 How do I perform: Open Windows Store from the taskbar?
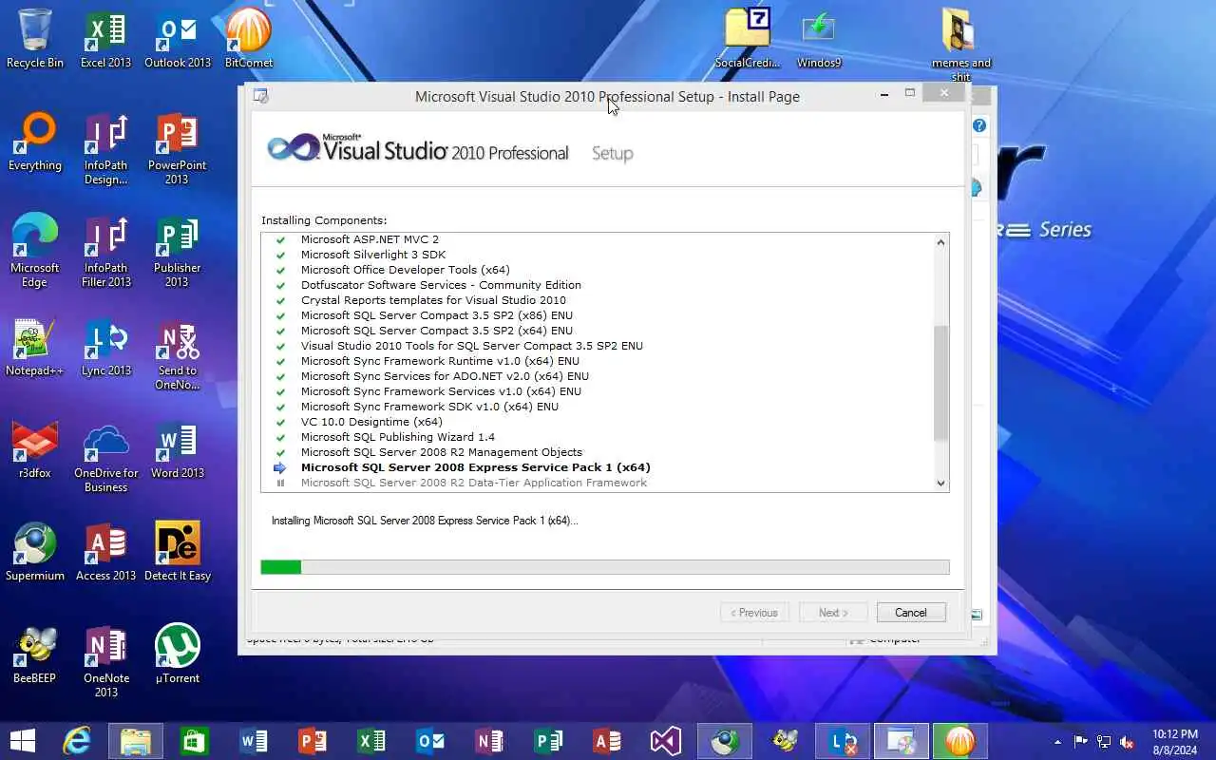(x=194, y=741)
